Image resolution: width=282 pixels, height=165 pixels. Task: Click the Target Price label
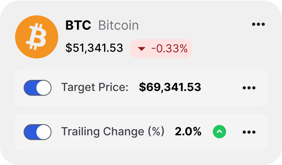tap(95, 87)
